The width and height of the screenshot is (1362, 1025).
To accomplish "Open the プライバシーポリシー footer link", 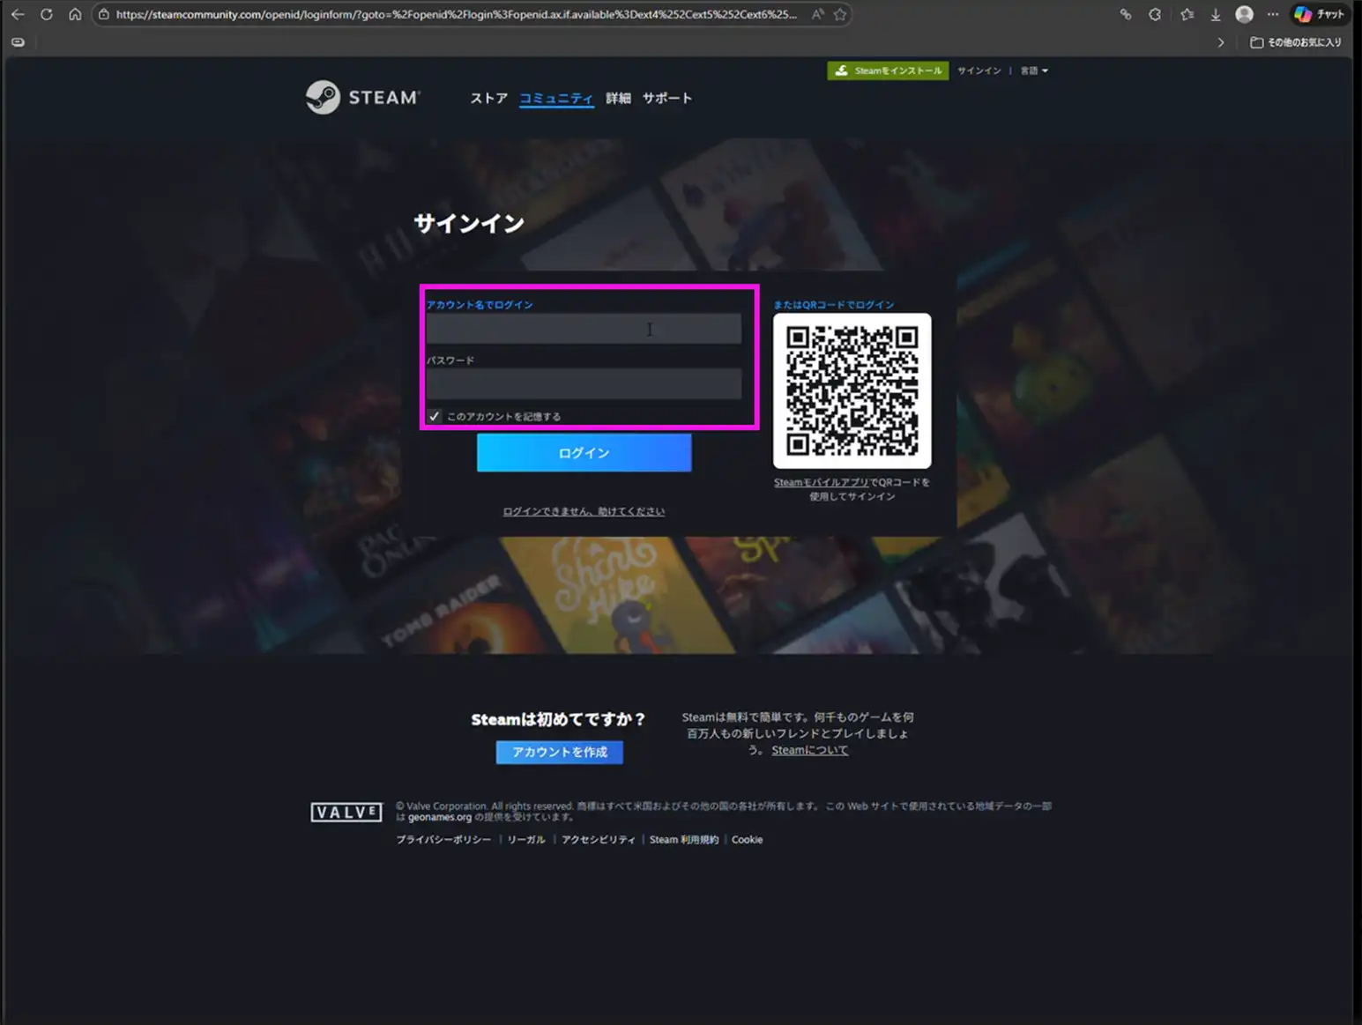I will pos(443,840).
